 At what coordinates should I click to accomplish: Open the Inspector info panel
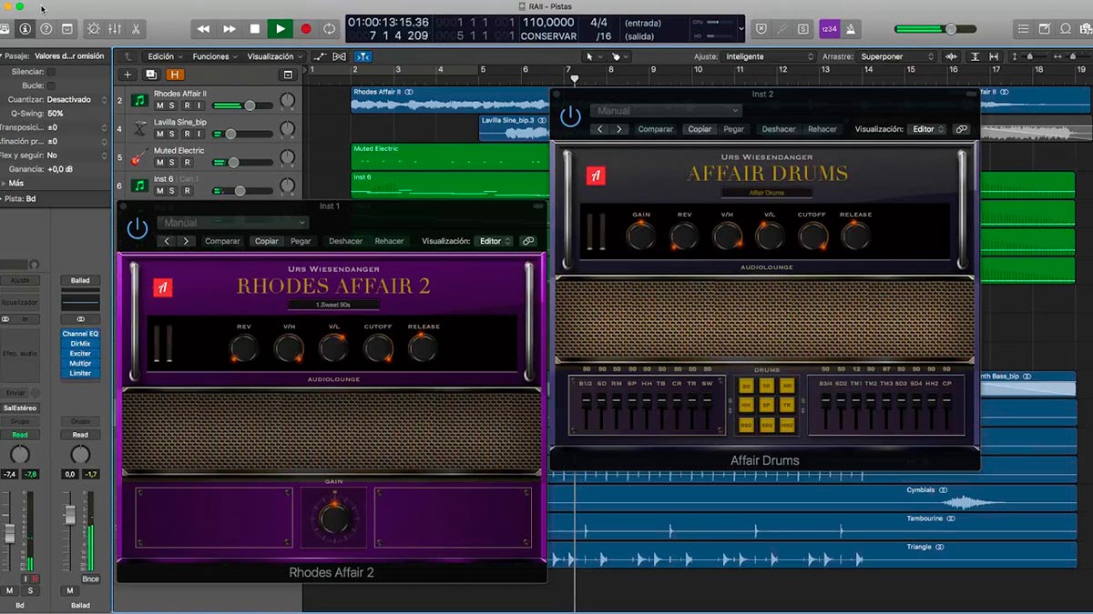click(25, 29)
